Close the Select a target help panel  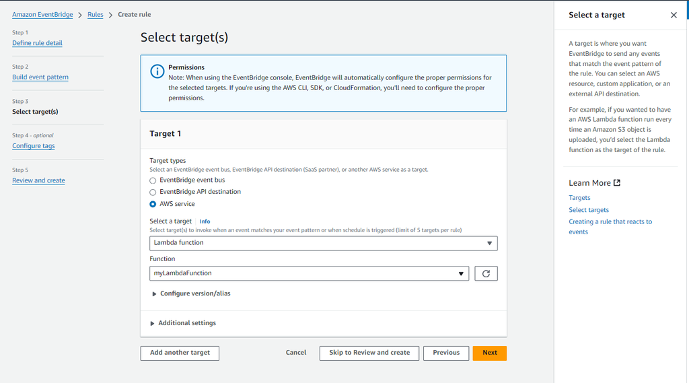tap(674, 15)
